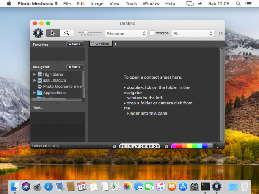Open Finder from the Dock

pyautogui.click(x=15, y=186)
